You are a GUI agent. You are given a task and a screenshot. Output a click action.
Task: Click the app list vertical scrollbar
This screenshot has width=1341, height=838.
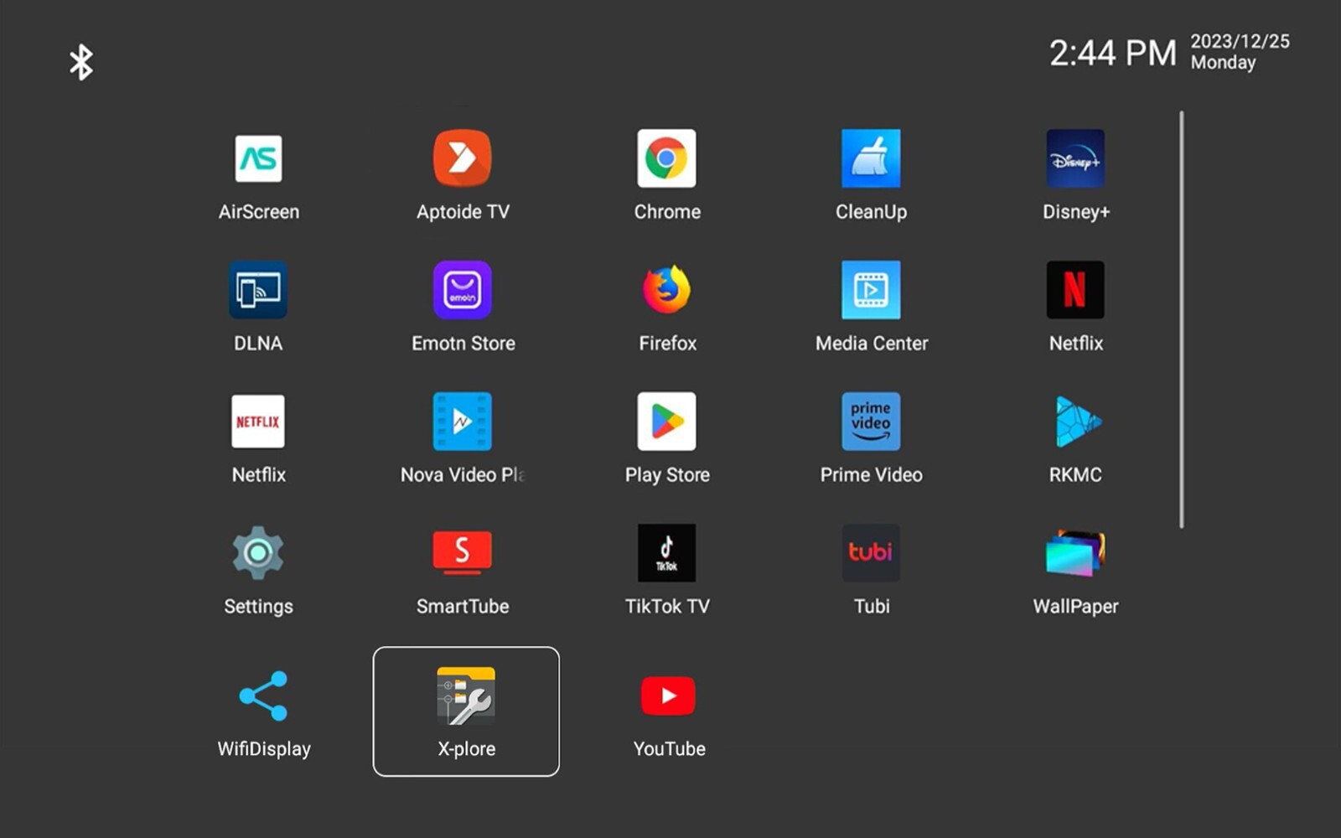tap(1182, 319)
